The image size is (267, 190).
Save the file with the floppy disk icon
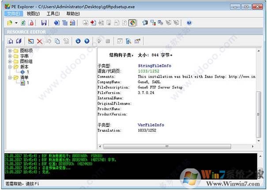pos(44,23)
